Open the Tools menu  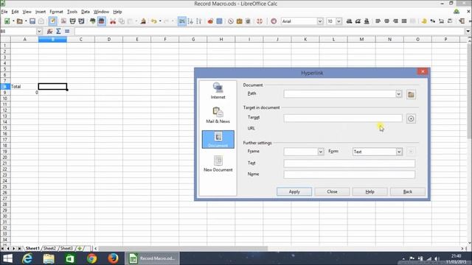(72, 12)
